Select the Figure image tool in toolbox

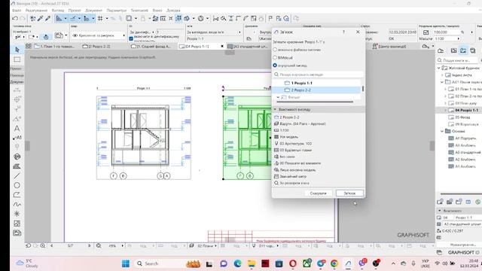click(17, 224)
